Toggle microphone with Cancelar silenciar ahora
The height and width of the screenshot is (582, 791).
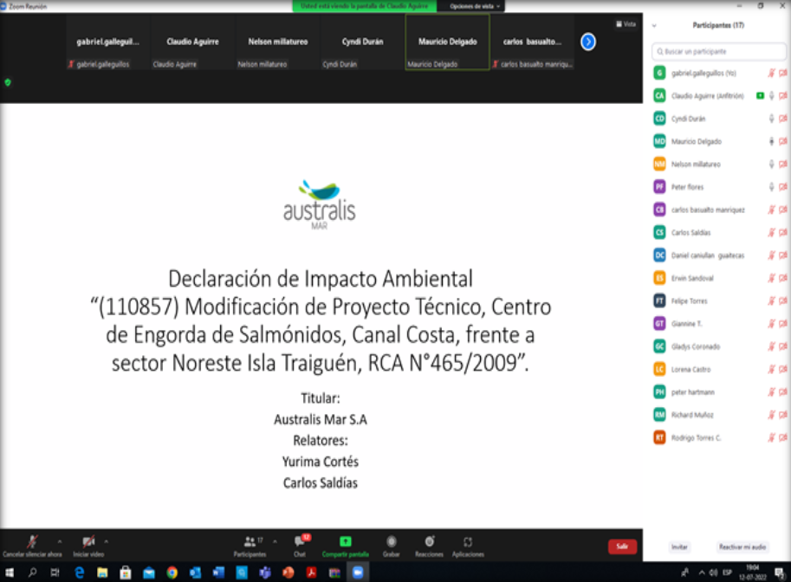32,541
